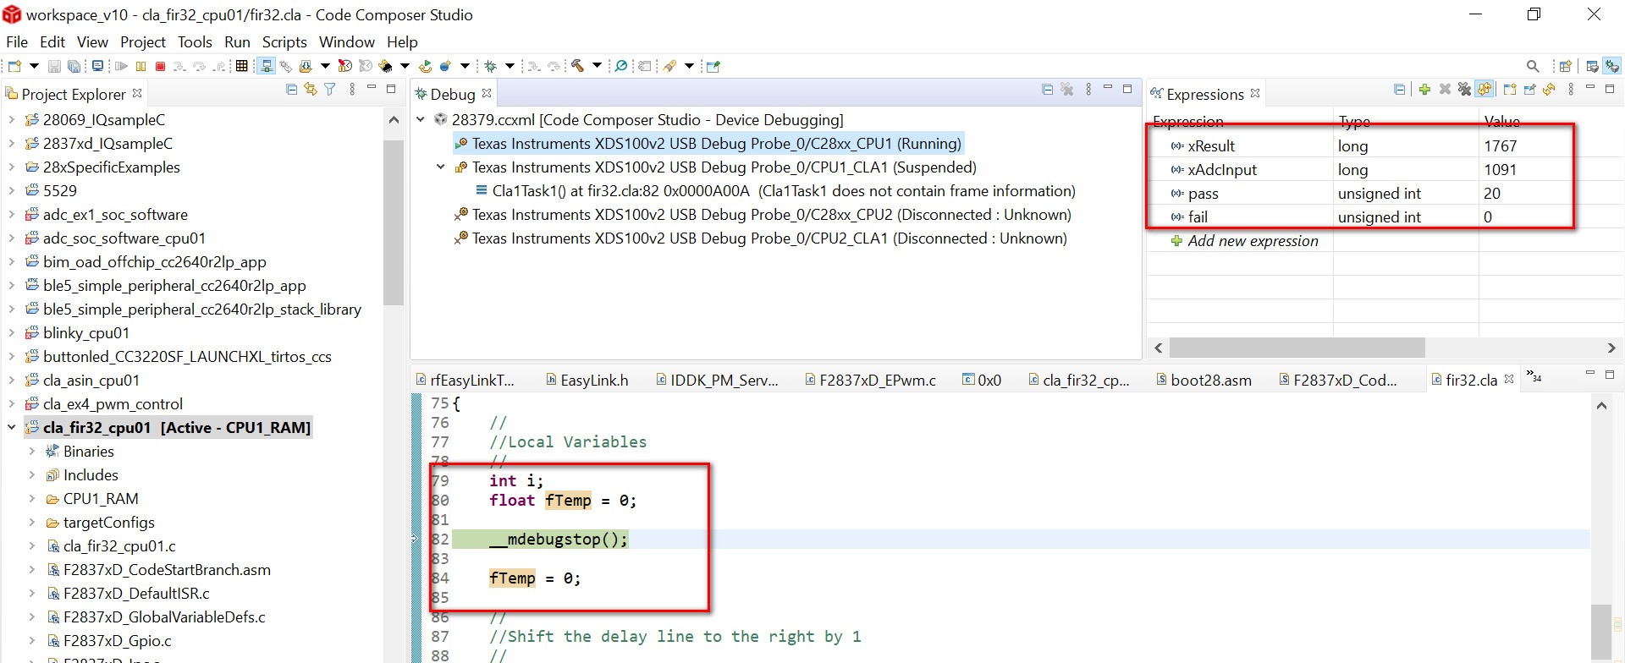Click the toolbar magnifier Search icon
This screenshot has width=1625, height=663.
1533,66
